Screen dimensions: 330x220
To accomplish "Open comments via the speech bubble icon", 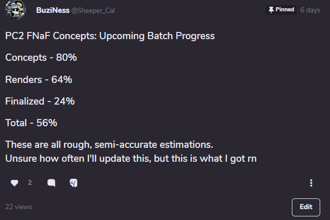I will [52, 183].
